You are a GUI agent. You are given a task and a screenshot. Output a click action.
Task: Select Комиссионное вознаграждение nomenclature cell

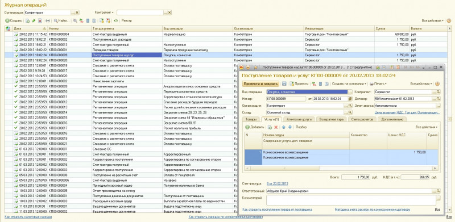point(305,152)
